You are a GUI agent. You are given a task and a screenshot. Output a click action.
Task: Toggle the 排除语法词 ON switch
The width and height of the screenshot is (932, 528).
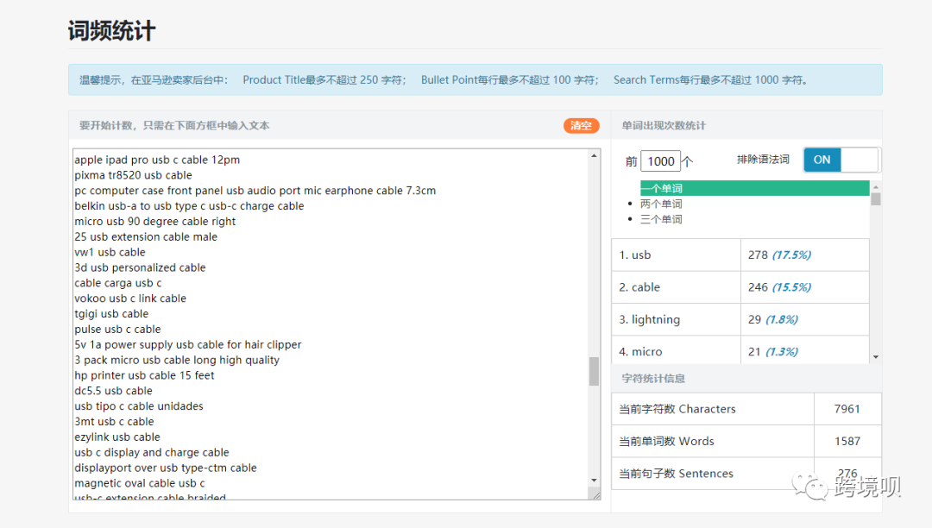pyautogui.click(x=841, y=160)
